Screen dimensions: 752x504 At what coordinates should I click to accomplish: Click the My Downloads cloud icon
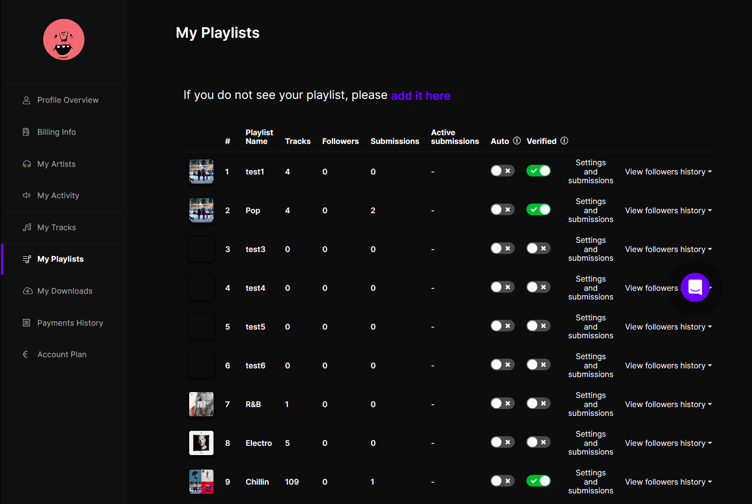(x=28, y=291)
